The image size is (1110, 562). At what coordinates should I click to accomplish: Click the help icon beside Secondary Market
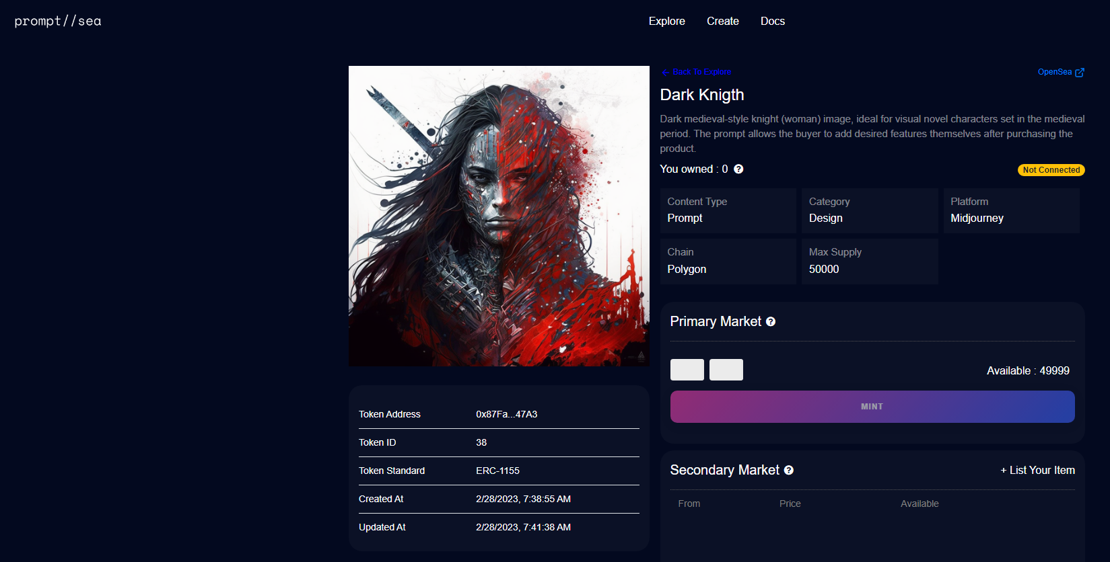click(x=789, y=471)
